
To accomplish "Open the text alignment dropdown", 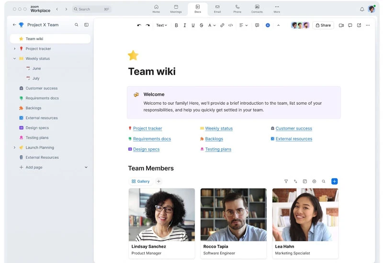I will click(243, 25).
